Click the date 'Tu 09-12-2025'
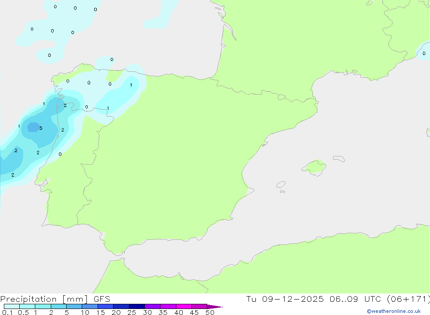The width and height of the screenshot is (430, 315). click(285, 299)
